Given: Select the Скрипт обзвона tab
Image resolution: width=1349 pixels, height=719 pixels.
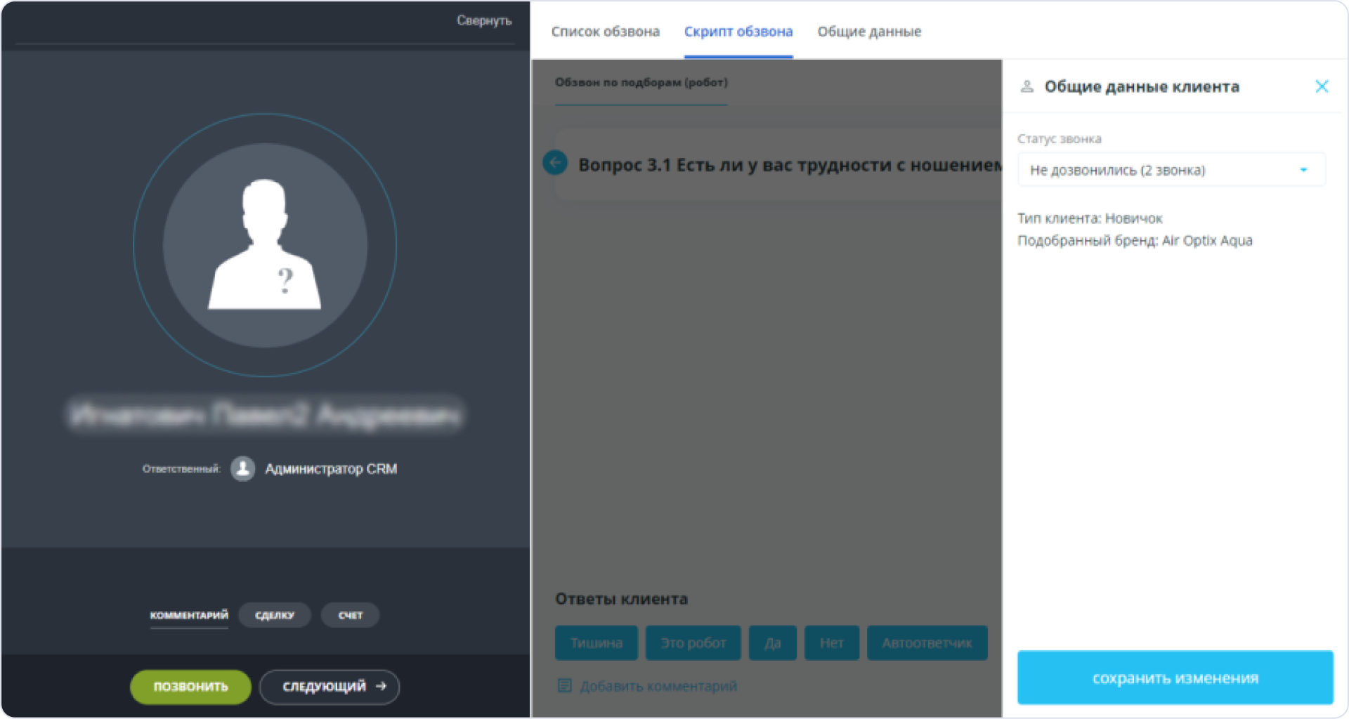Looking at the screenshot, I should (x=738, y=32).
